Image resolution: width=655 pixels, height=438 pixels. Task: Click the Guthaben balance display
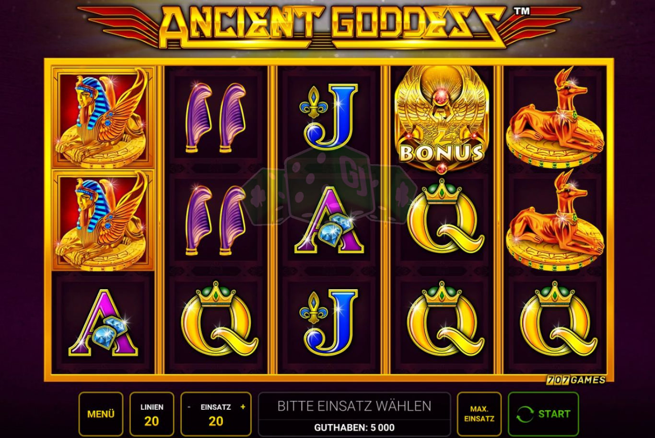[354, 427]
